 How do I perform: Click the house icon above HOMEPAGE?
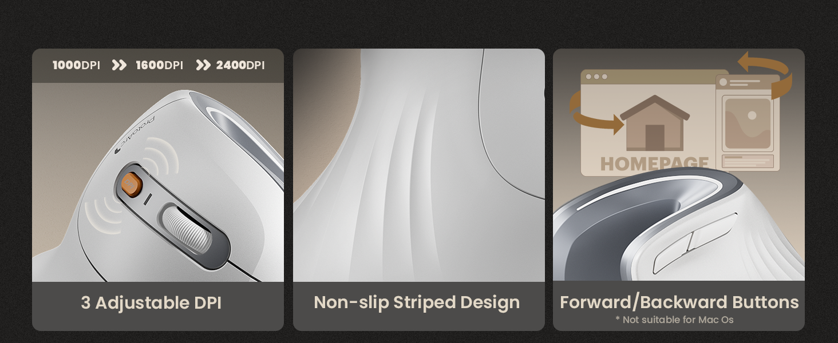point(655,123)
